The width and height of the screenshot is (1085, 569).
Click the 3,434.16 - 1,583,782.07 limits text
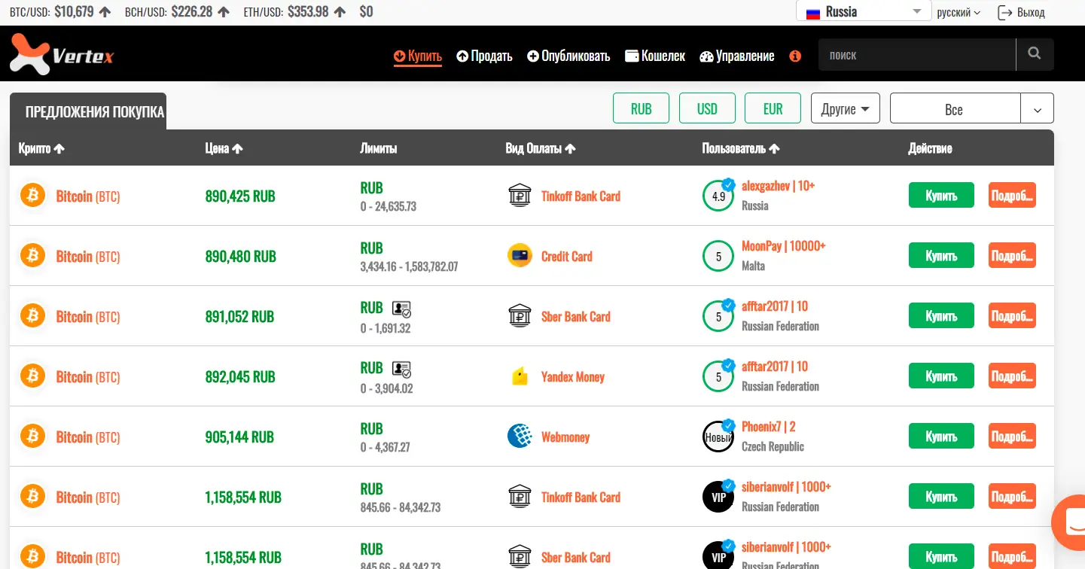click(409, 266)
